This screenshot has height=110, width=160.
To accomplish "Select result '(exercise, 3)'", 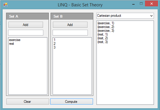I will 106,31.
